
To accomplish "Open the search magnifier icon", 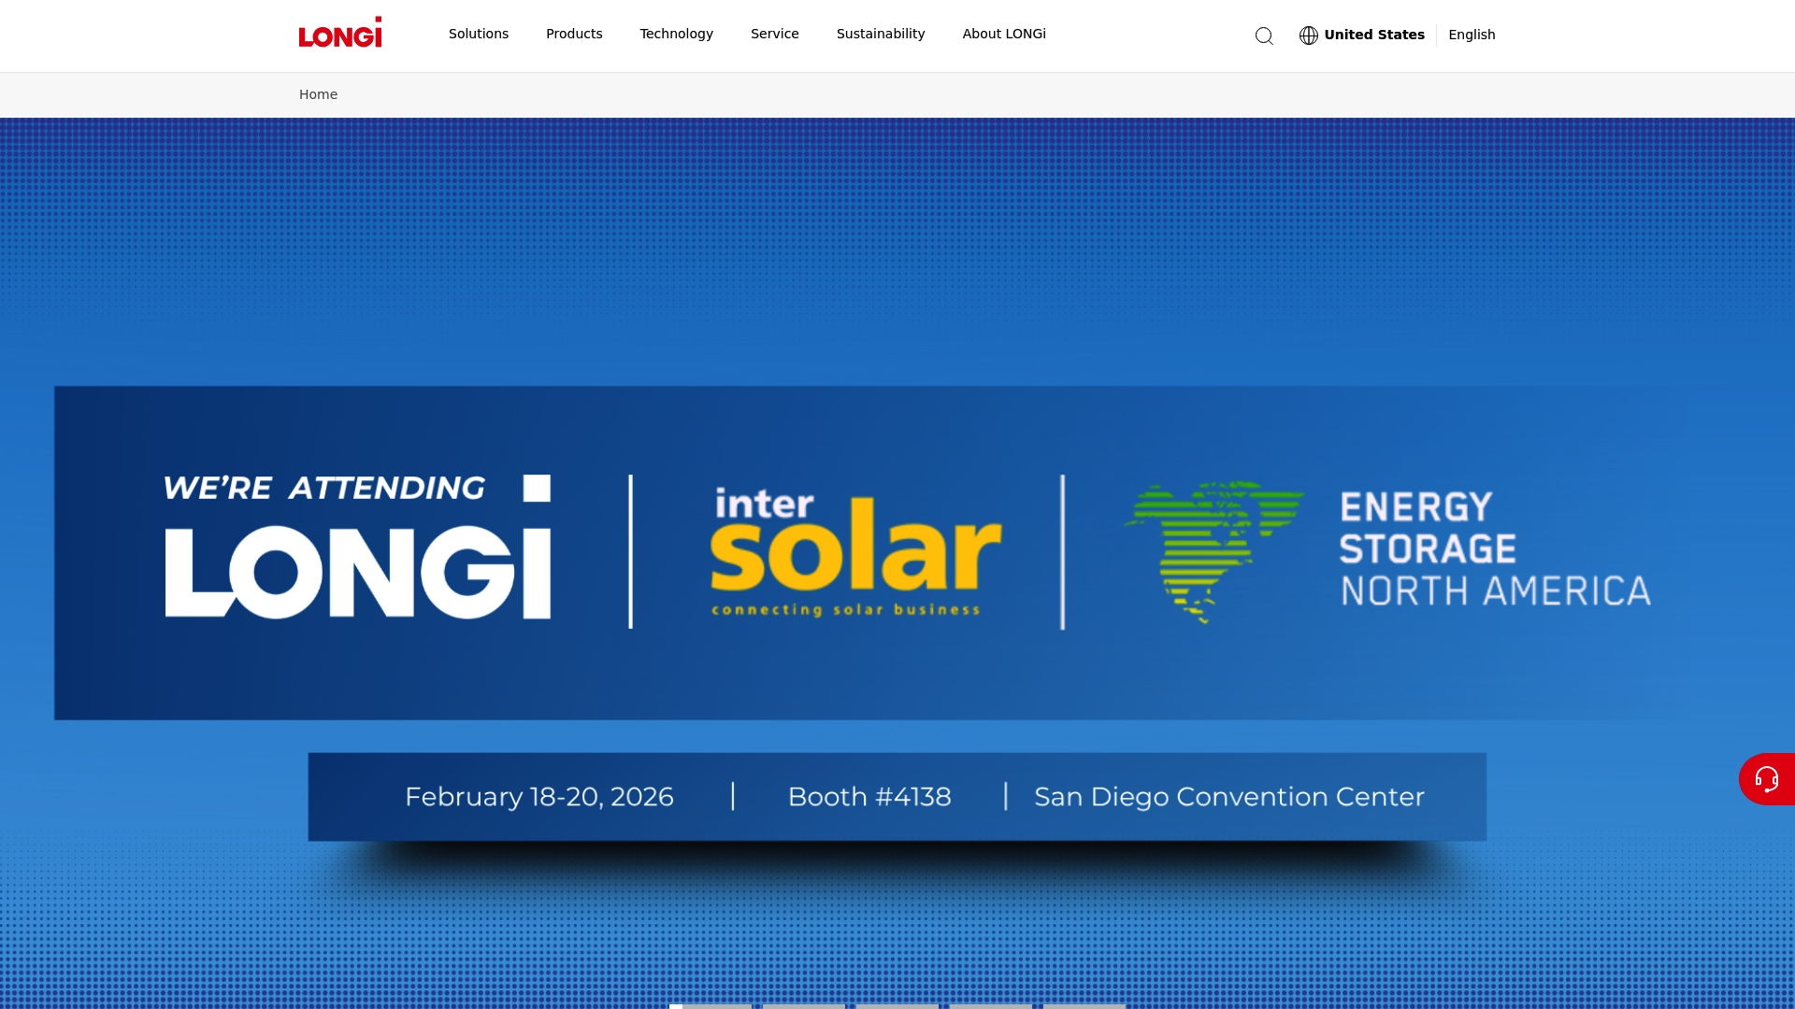I will pos(1264,36).
